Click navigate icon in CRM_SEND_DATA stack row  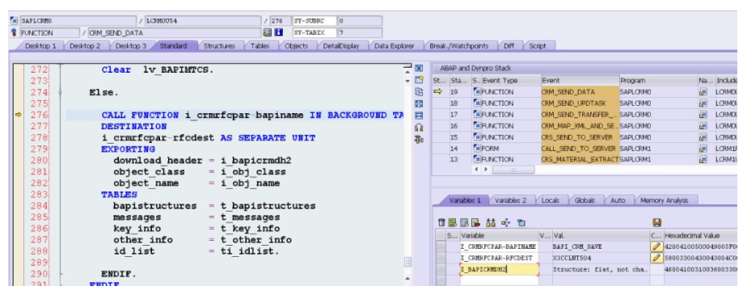(703, 92)
